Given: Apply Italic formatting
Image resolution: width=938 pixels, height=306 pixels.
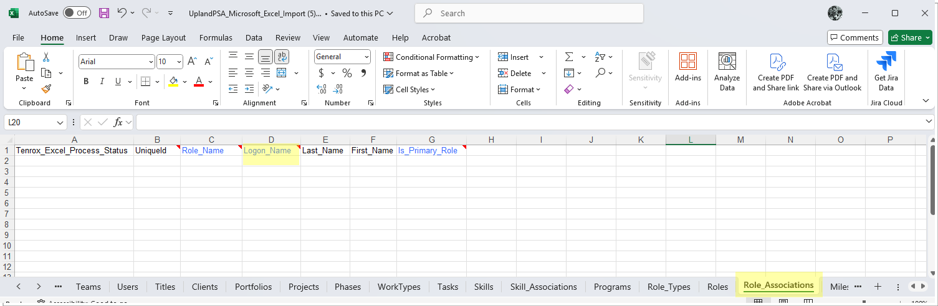Looking at the screenshot, I should pos(102,82).
